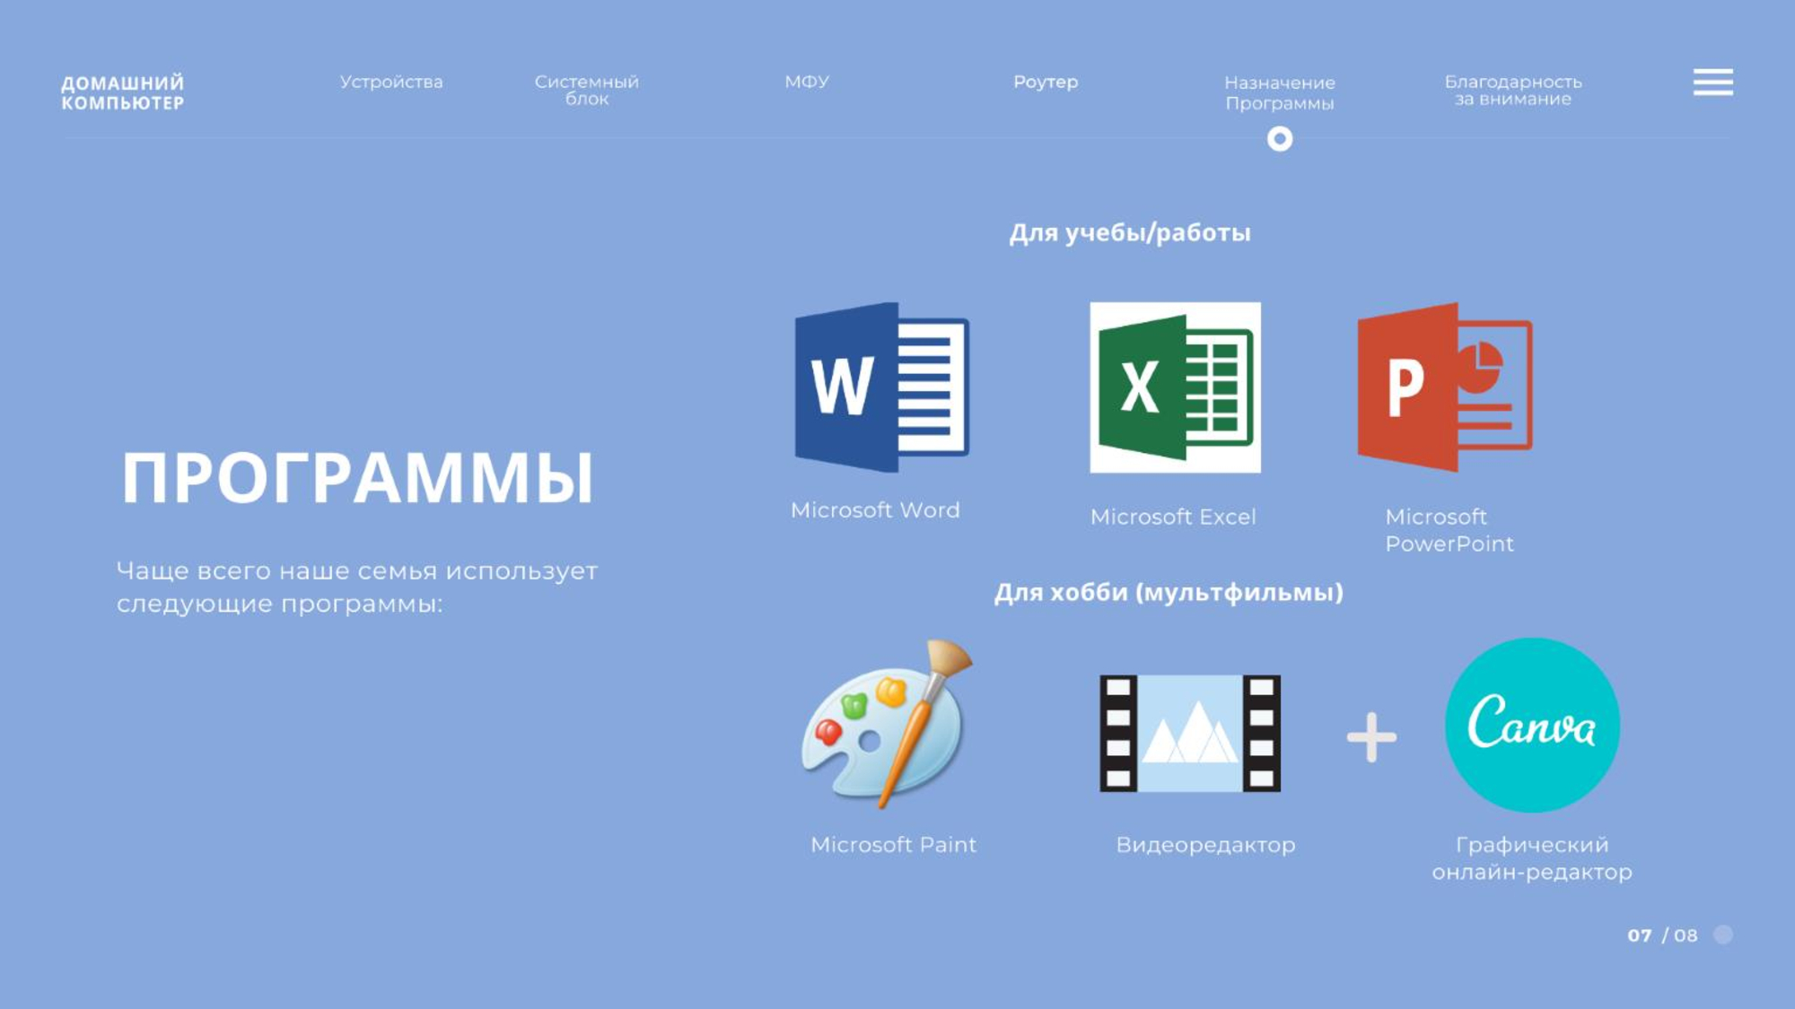Click the Видеоредактор label
Image resolution: width=1795 pixels, height=1009 pixels.
[x=1205, y=845]
